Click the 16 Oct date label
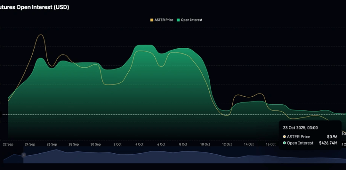The image size is (346, 170). [270, 145]
